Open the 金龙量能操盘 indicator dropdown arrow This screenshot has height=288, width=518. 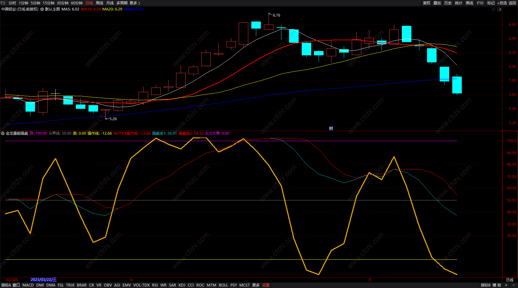click(3, 133)
